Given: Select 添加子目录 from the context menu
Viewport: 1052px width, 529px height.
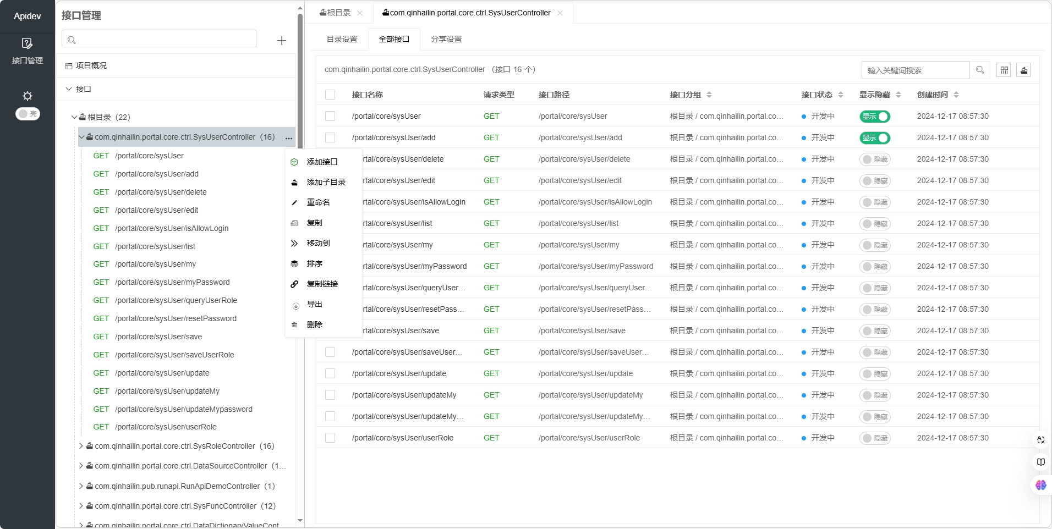Looking at the screenshot, I should click(326, 182).
